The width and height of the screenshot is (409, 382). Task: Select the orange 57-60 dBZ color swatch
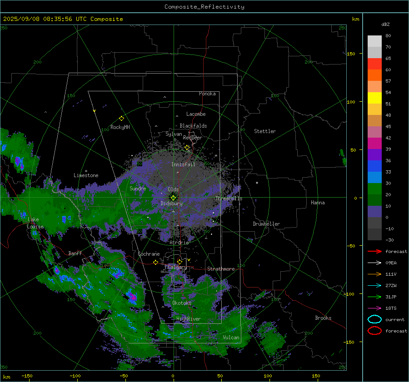374,75
